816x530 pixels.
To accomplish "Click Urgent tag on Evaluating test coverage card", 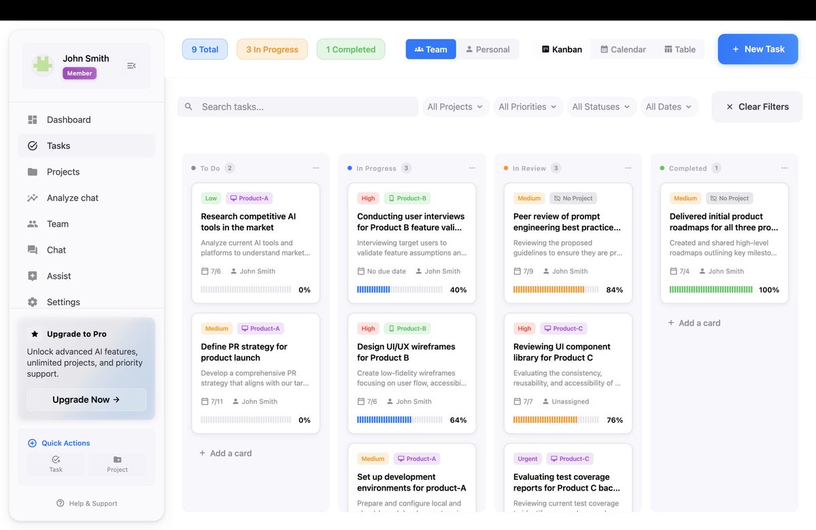I will pos(528,459).
